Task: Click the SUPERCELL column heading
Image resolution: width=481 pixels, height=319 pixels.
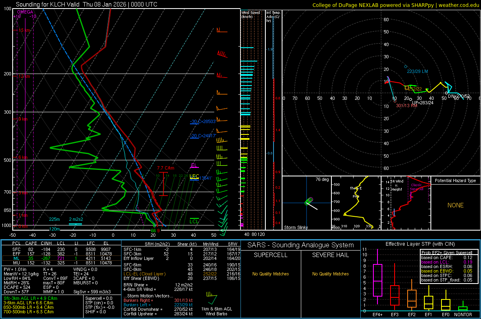Action: pos(271,255)
